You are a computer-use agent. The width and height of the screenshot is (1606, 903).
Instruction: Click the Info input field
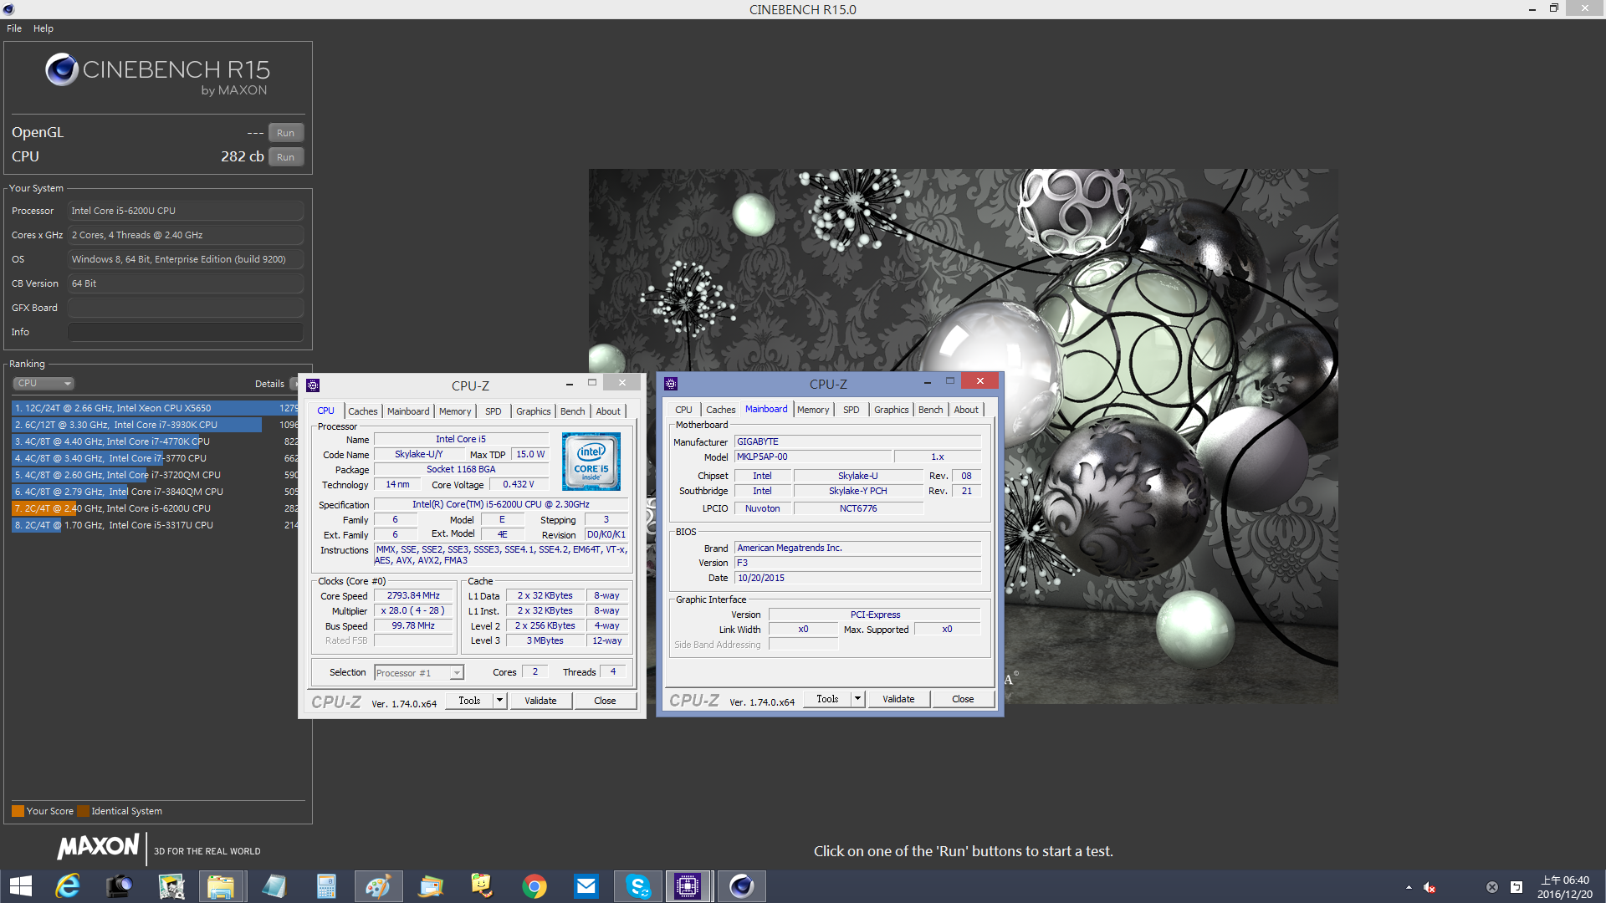(x=186, y=332)
